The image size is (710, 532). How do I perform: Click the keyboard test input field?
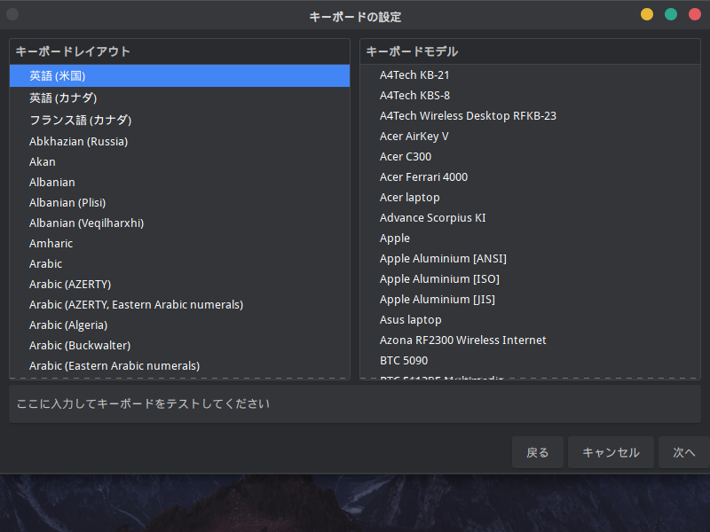point(355,404)
